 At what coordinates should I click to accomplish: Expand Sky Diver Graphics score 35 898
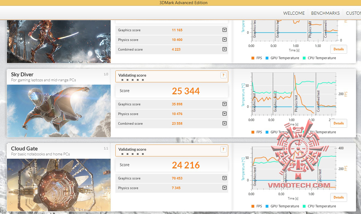(x=225, y=104)
